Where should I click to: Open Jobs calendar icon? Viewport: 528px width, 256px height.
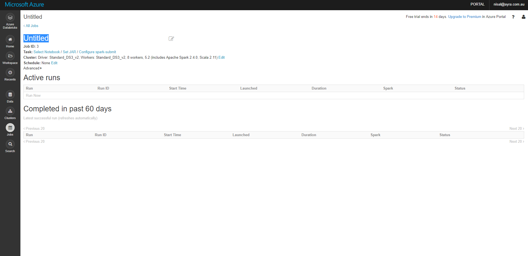click(10, 128)
